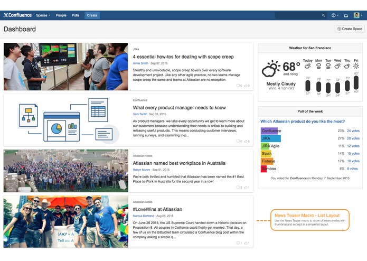The width and height of the screenshot is (367, 261).
Task: Select the orange Fisheye poll bar
Action: coord(267,161)
